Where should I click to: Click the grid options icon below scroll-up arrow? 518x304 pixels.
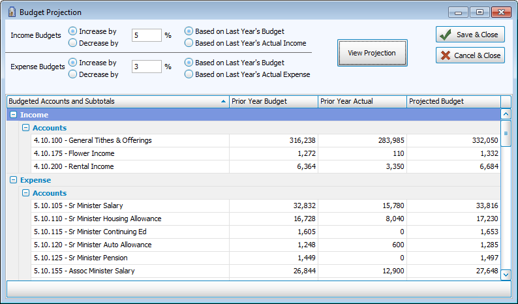coord(506,132)
